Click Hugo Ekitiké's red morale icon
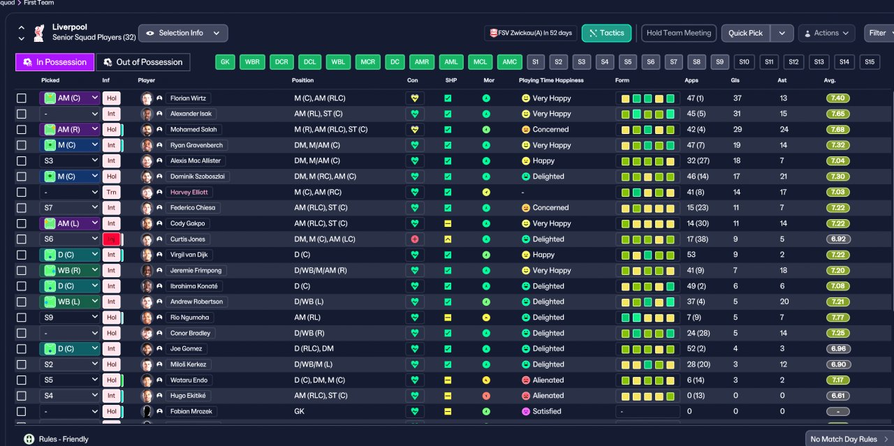894x446 pixels. pos(486,396)
